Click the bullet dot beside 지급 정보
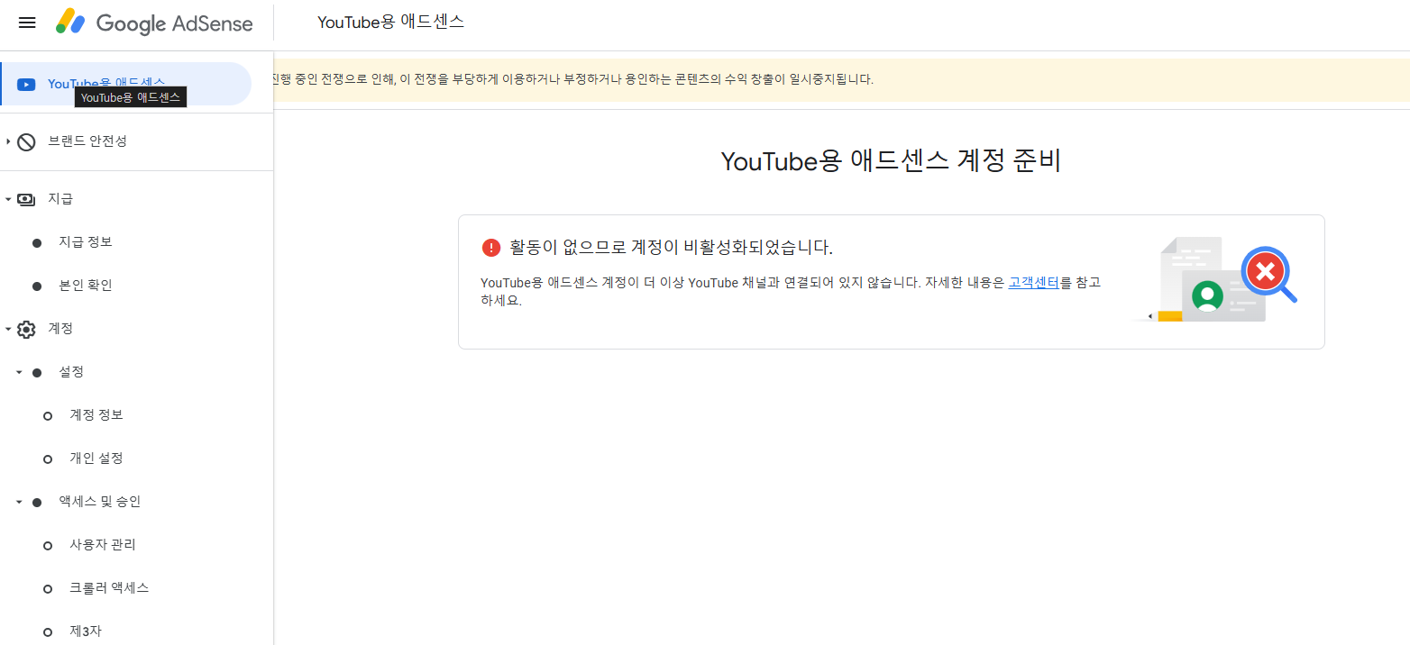 (x=37, y=243)
